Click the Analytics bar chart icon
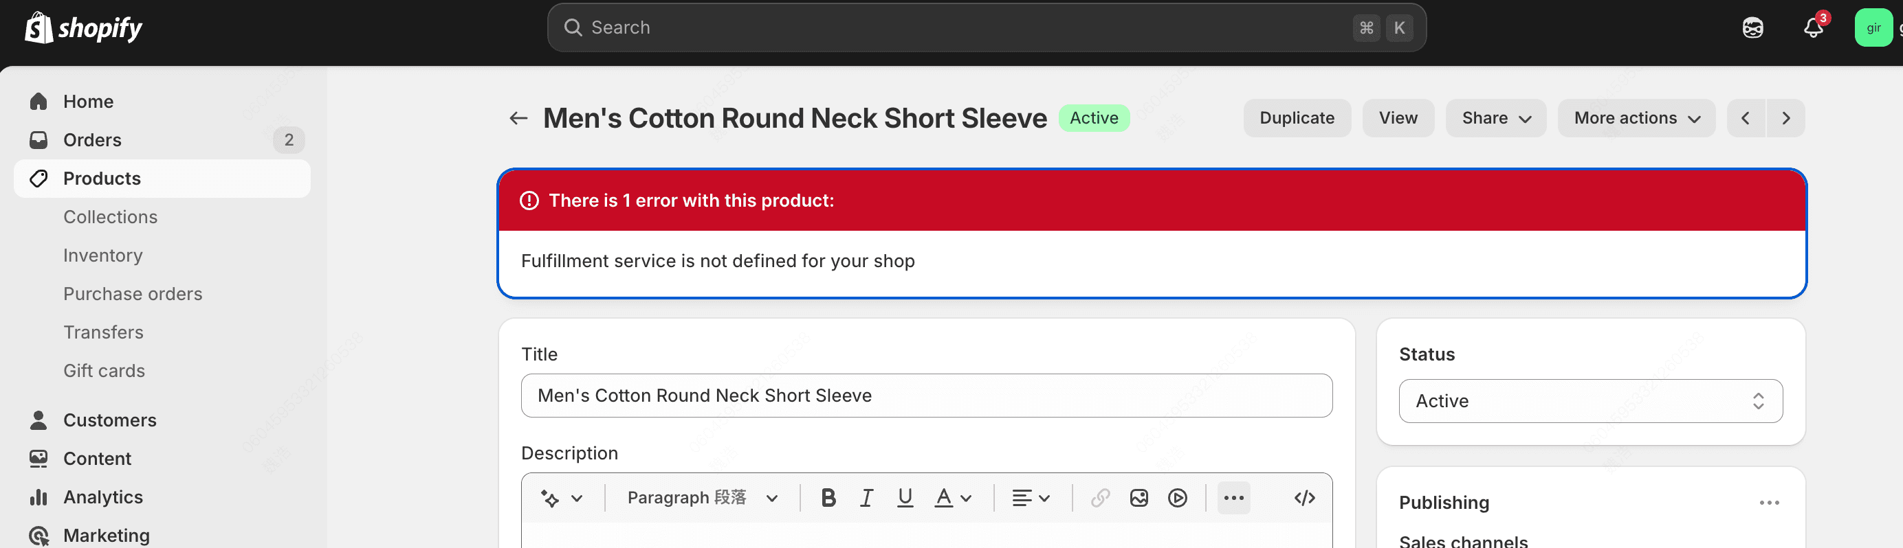Image resolution: width=1903 pixels, height=548 pixels. (38, 497)
